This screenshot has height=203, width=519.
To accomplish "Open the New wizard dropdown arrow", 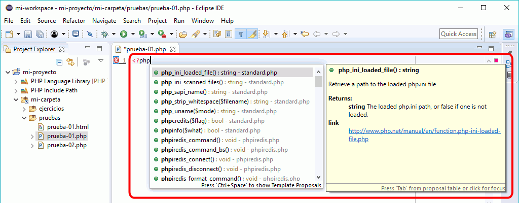I will pyautogui.click(x=19, y=34).
